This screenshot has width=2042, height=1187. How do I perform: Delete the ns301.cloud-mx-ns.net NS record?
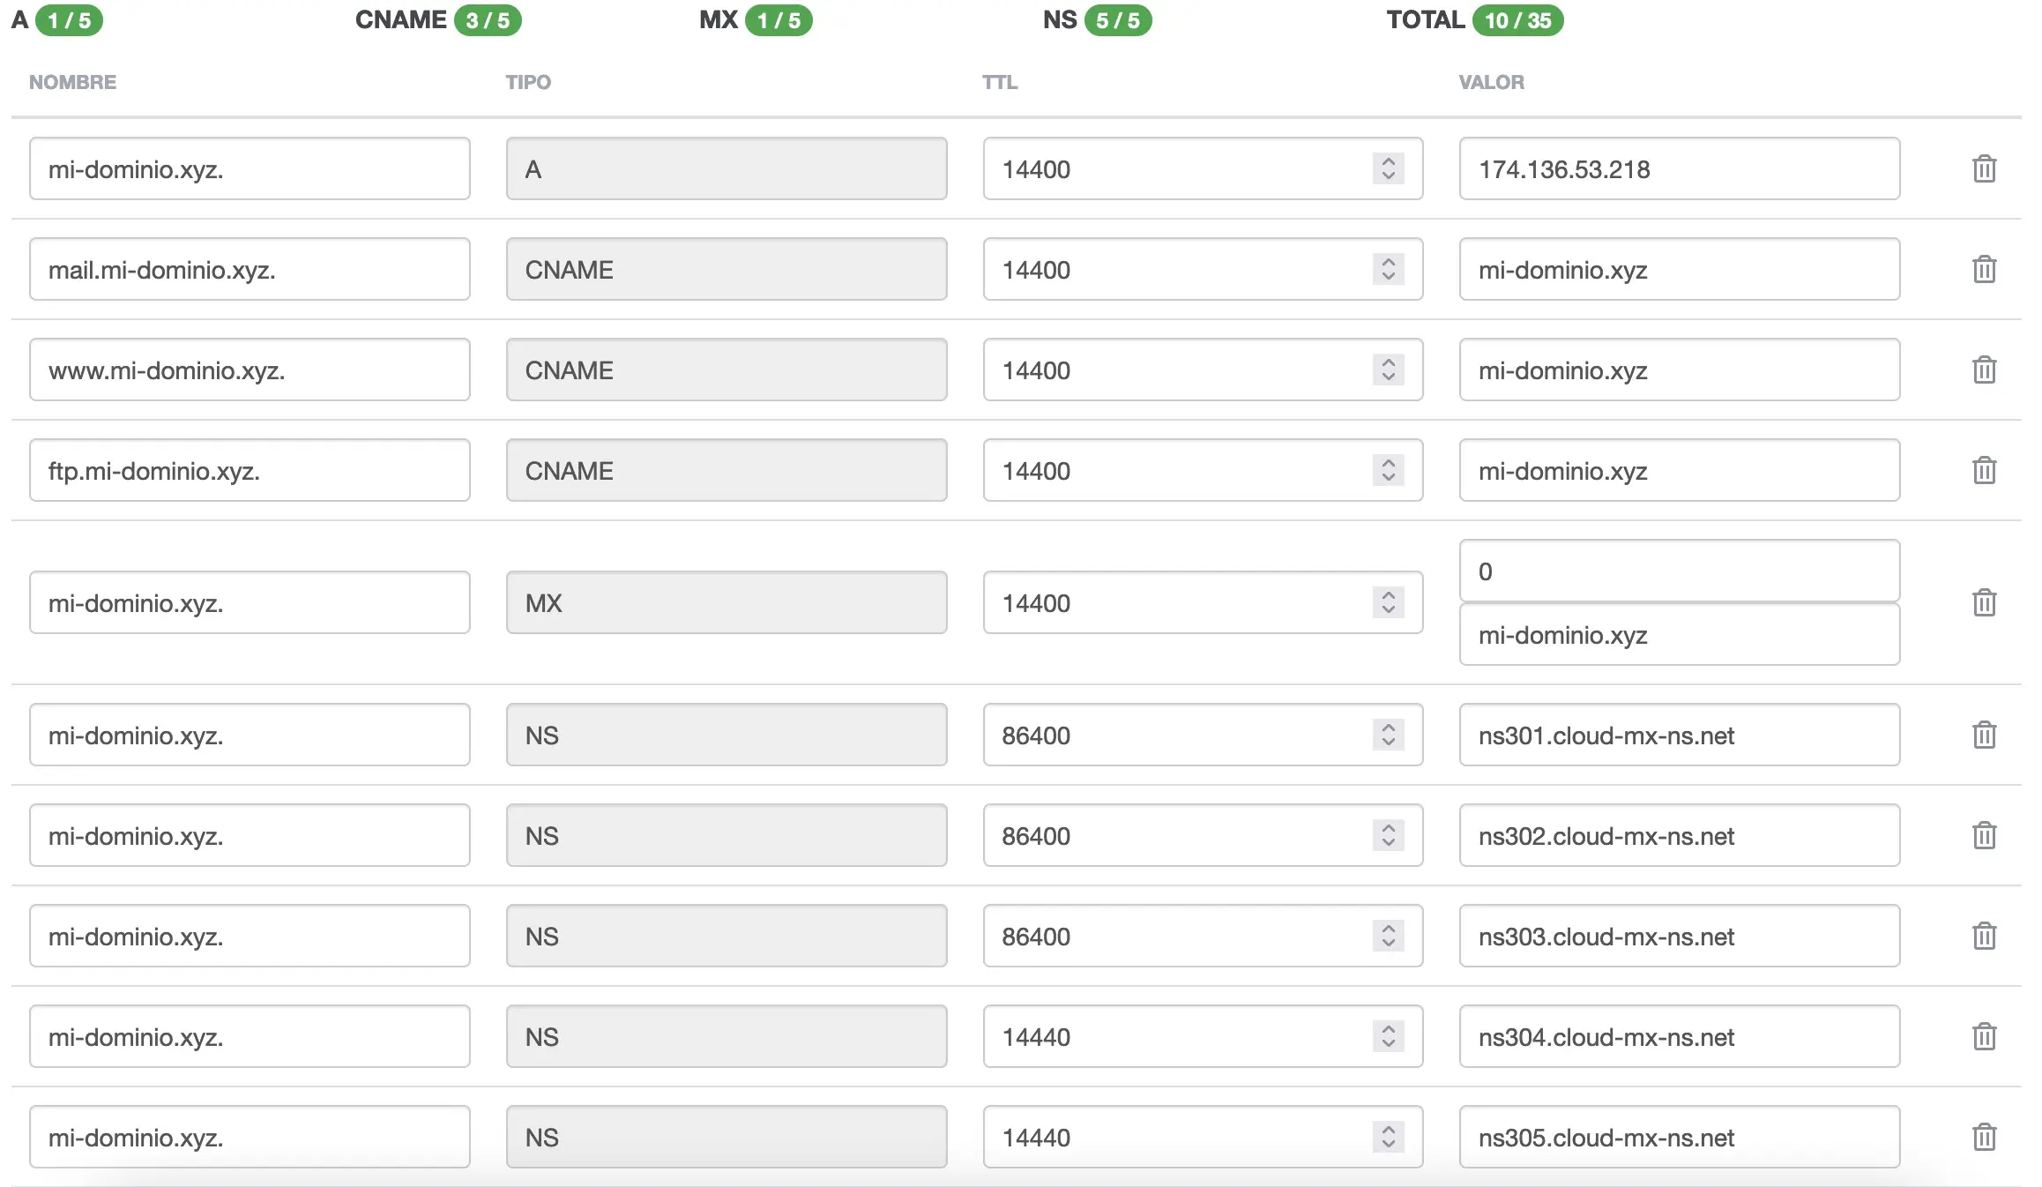click(1984, 735)
